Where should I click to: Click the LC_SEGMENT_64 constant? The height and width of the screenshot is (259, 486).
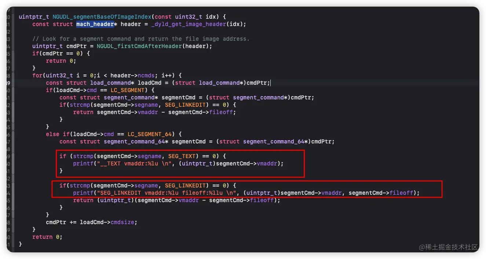[149, 134]
